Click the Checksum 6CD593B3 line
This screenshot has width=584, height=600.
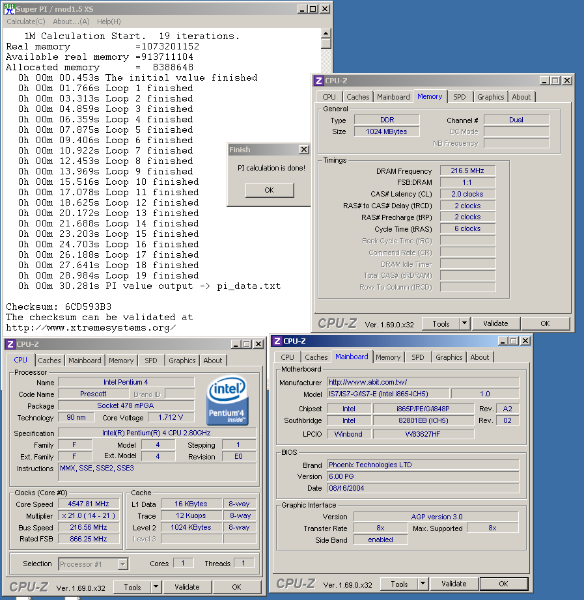pyautogui.click(x=59, y=307)
